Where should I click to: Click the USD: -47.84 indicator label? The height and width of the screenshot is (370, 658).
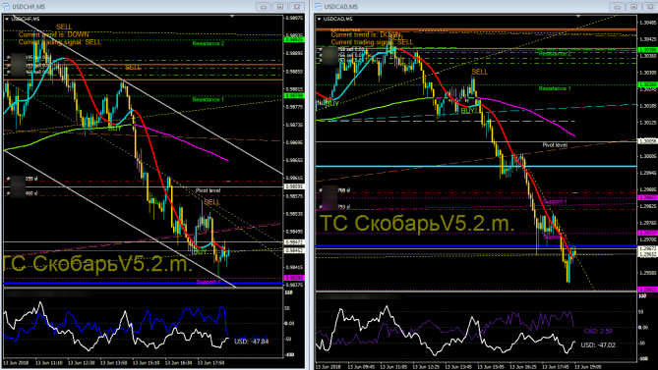click(252, 342)
